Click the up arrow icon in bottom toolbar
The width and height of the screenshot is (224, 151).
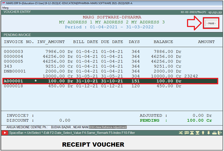click(x=203, y=133)
